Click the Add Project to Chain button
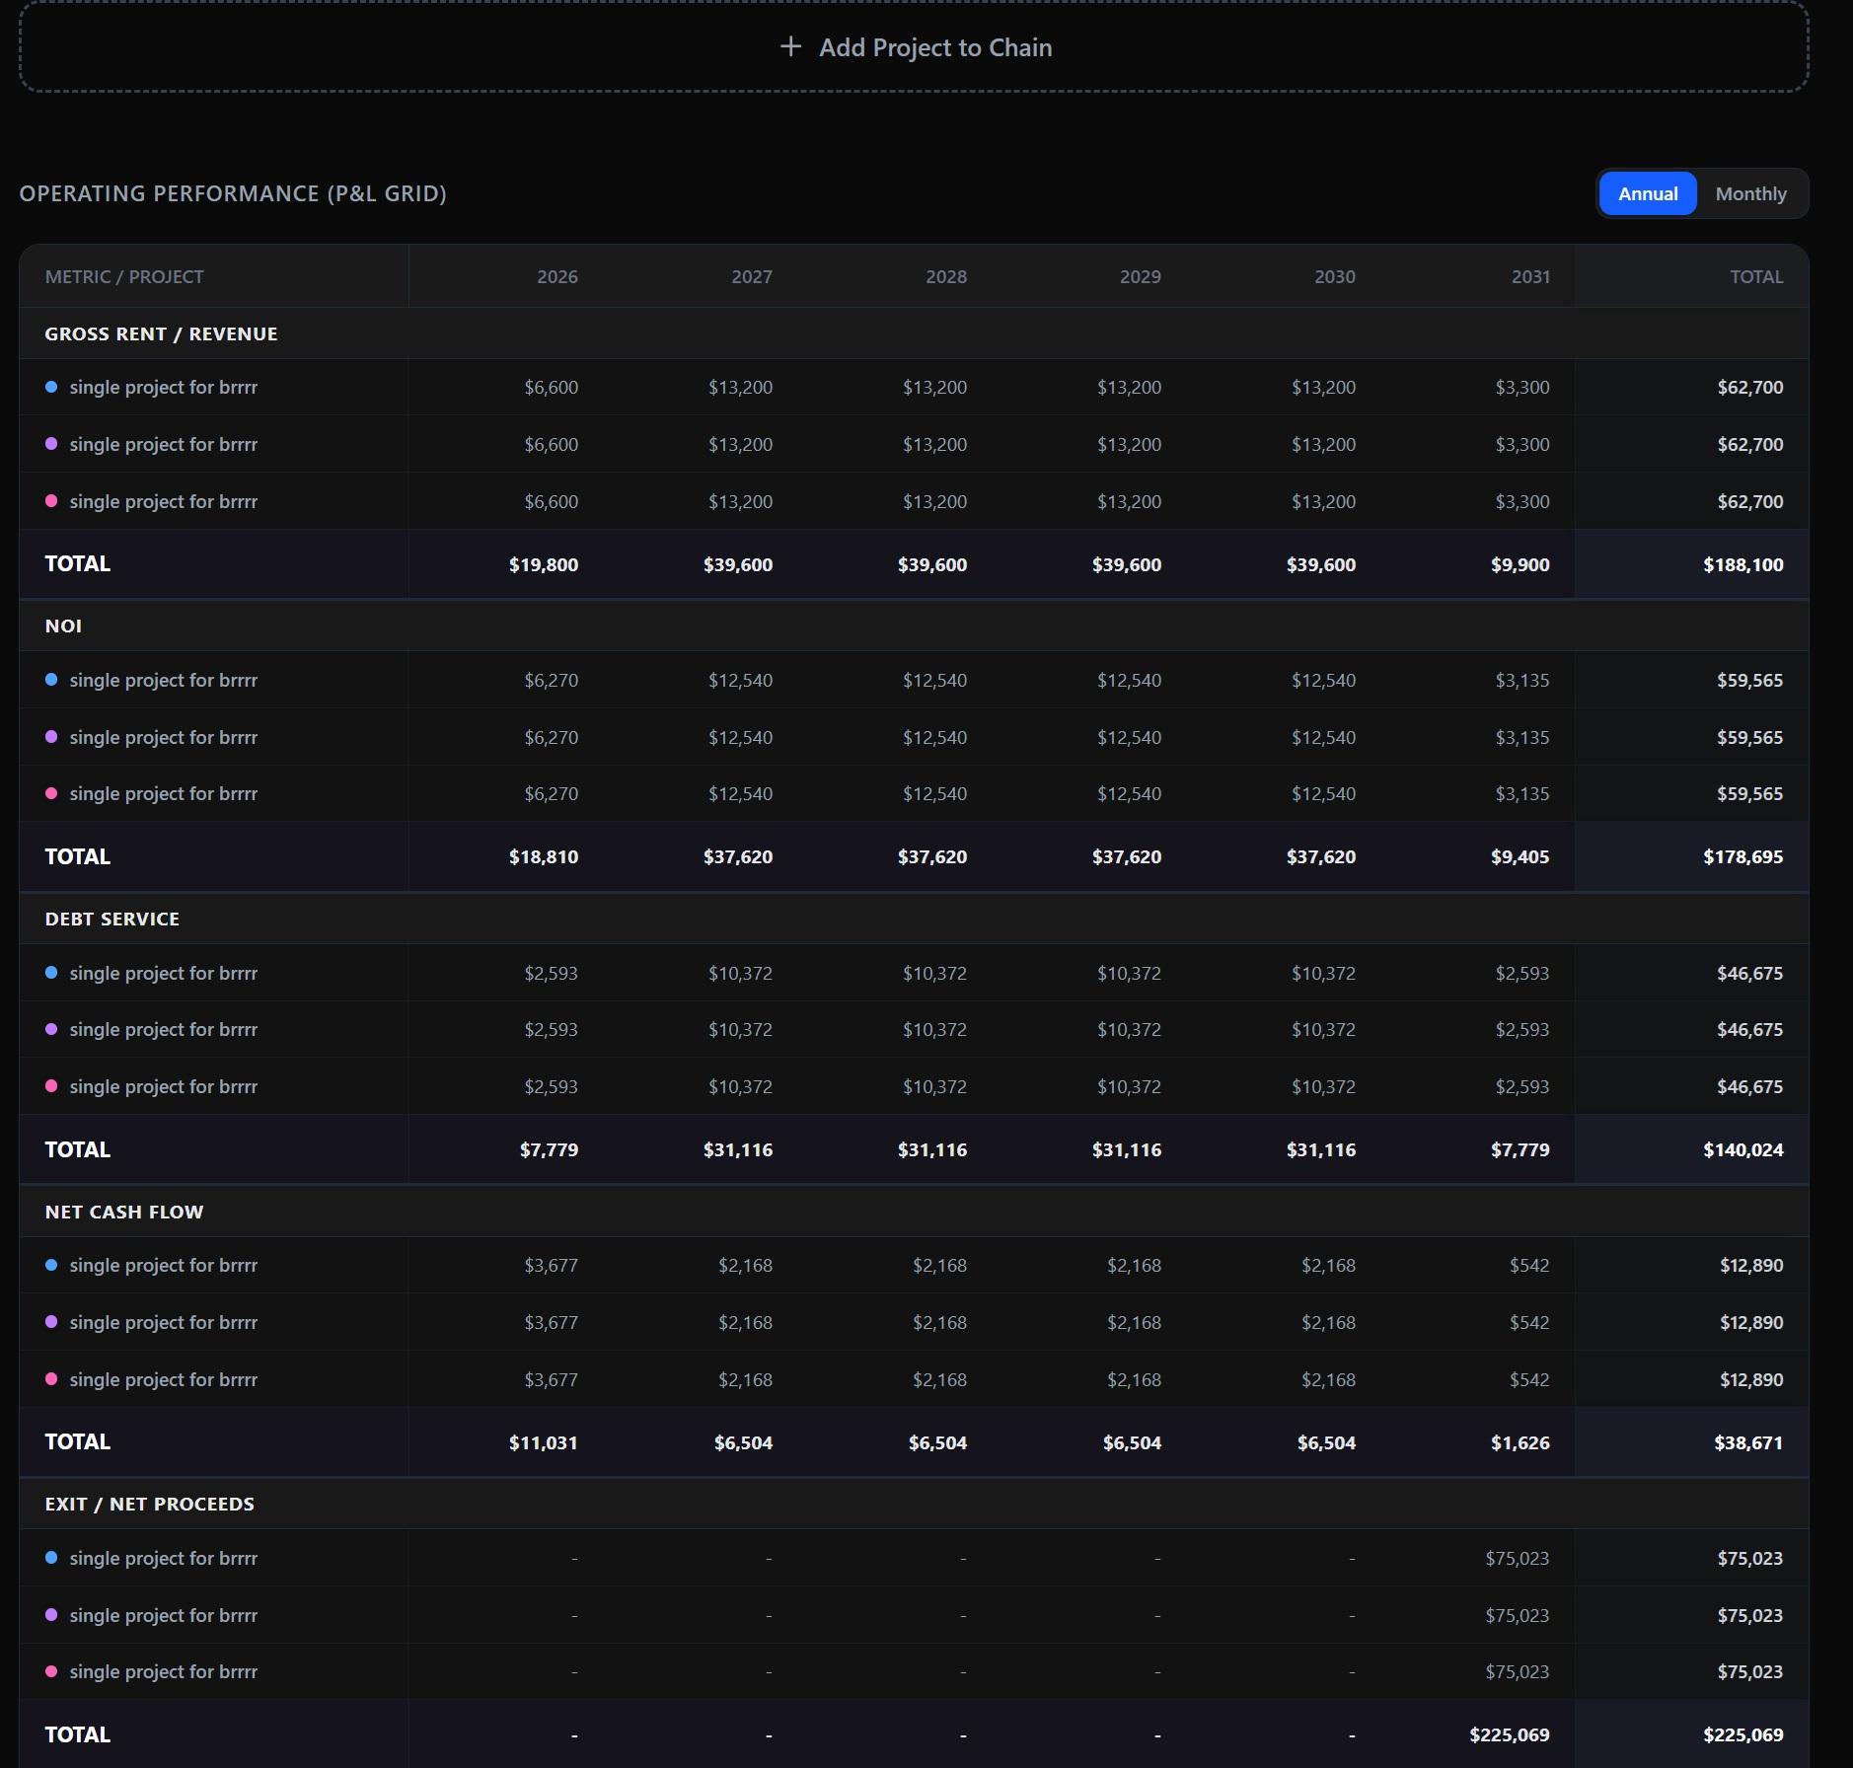Image resolution: width=1853 pixels, height=1768 pixels. [x=914, y=47]
